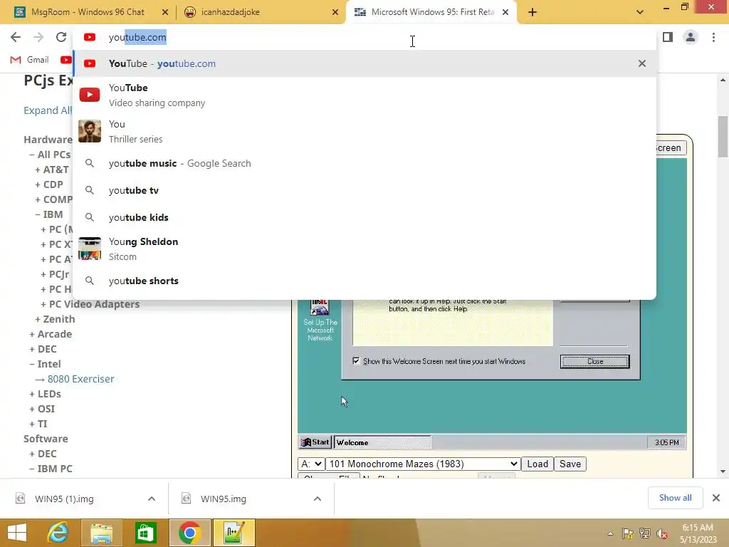Screen dimensions: 729x547
Task: Open File Explorer from taskbar
Action: click(101, 533)
